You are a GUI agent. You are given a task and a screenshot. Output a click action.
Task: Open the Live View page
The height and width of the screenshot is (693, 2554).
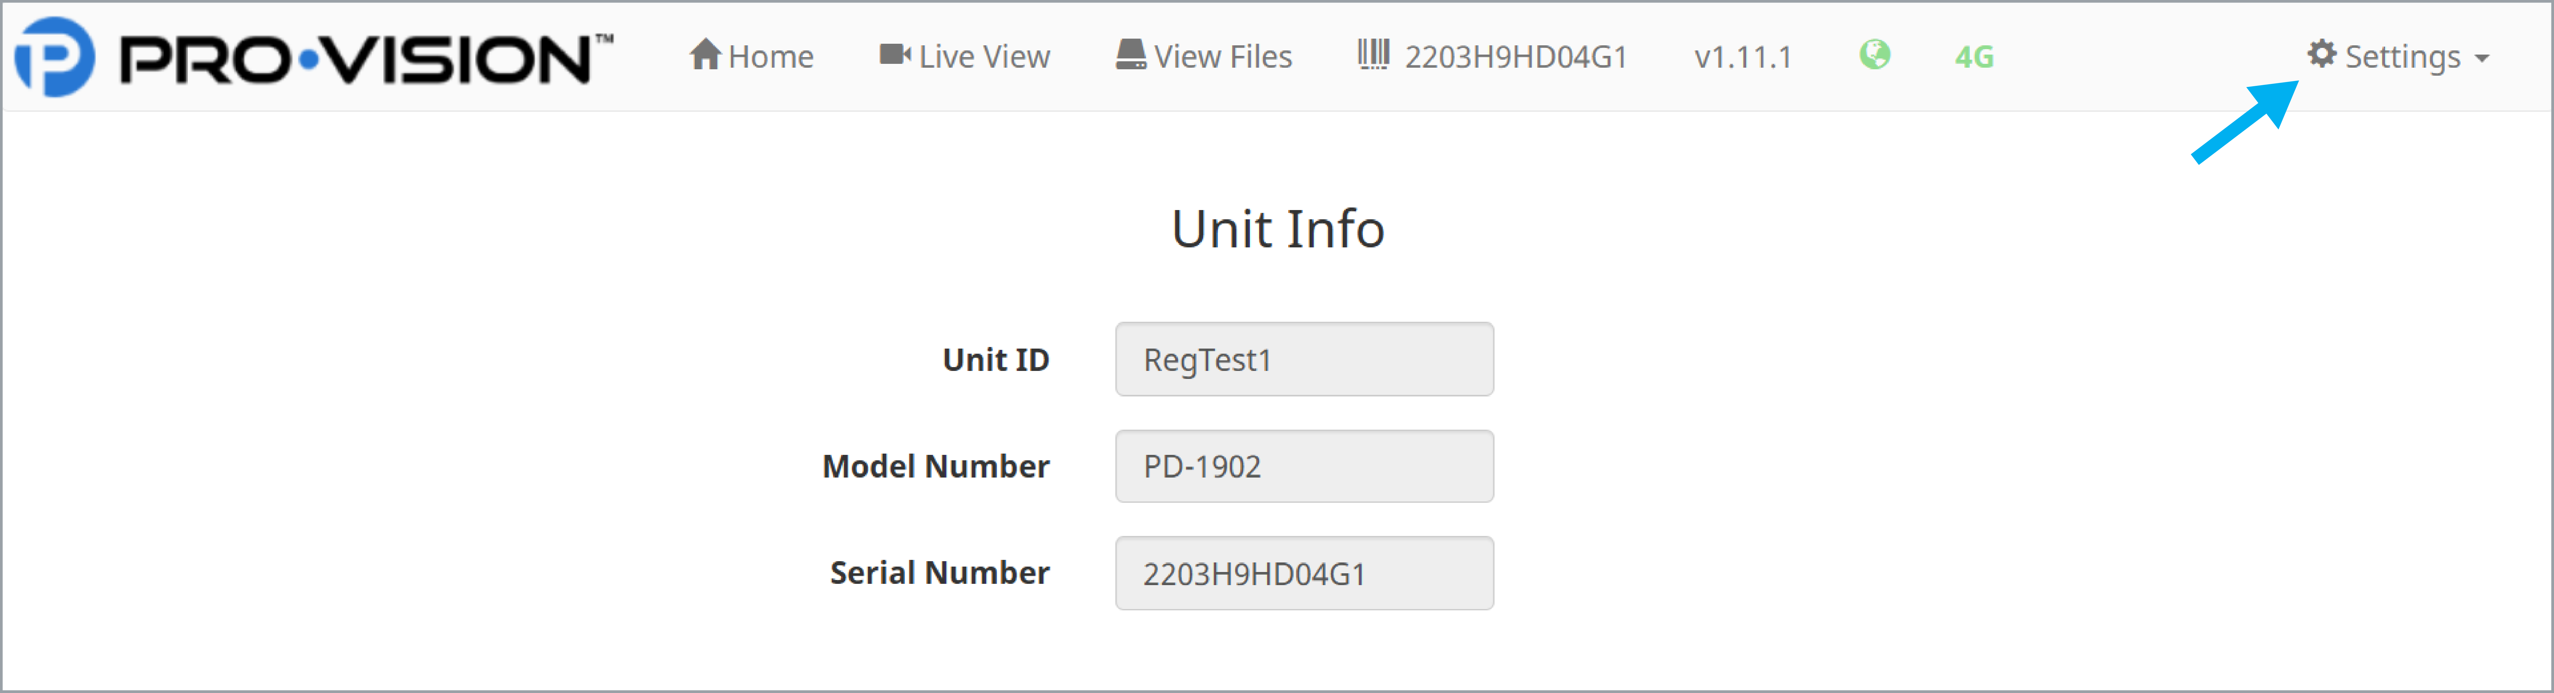(x=965, y=56)
